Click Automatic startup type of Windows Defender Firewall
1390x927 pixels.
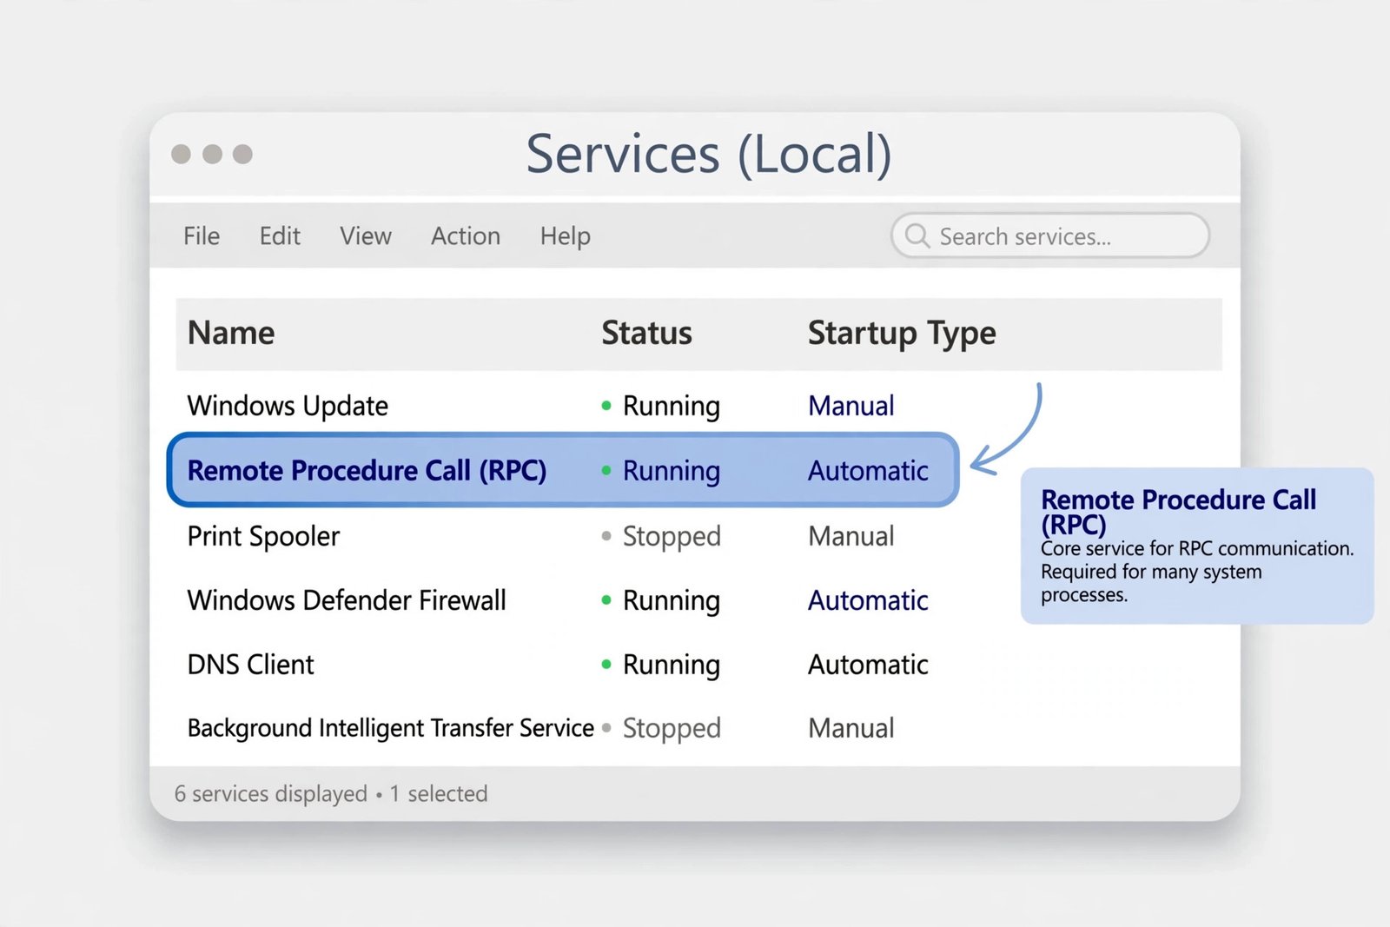pyautogui.click(x=868, y=600)
